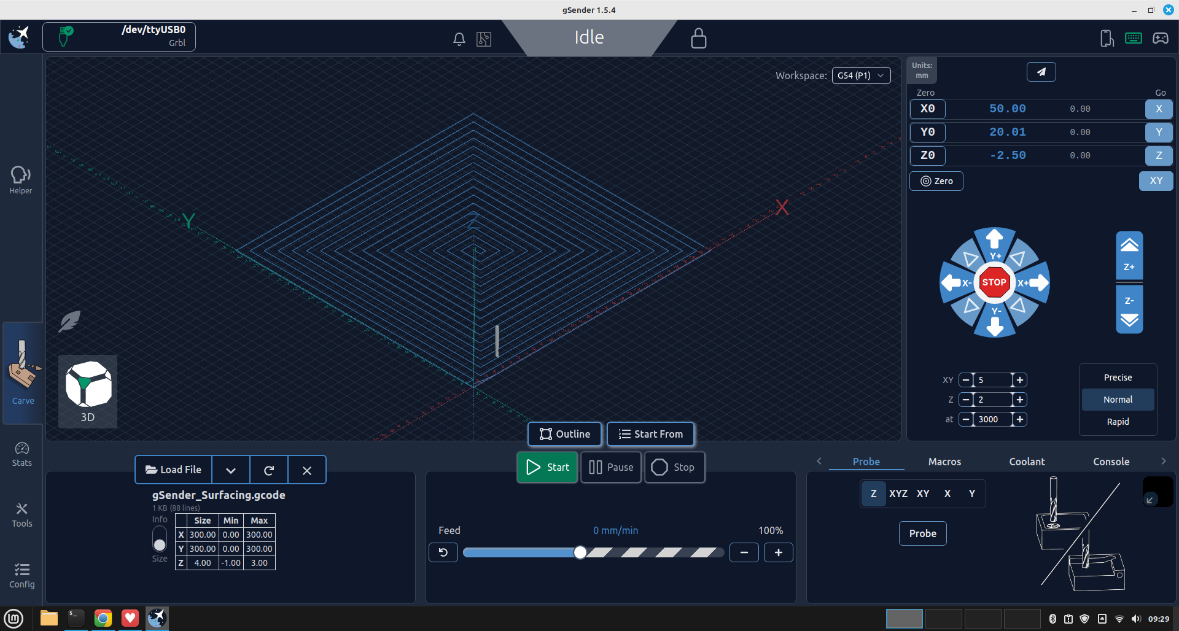
Task: Toggle lightweight mode feather icon
Action: [69, 321]
